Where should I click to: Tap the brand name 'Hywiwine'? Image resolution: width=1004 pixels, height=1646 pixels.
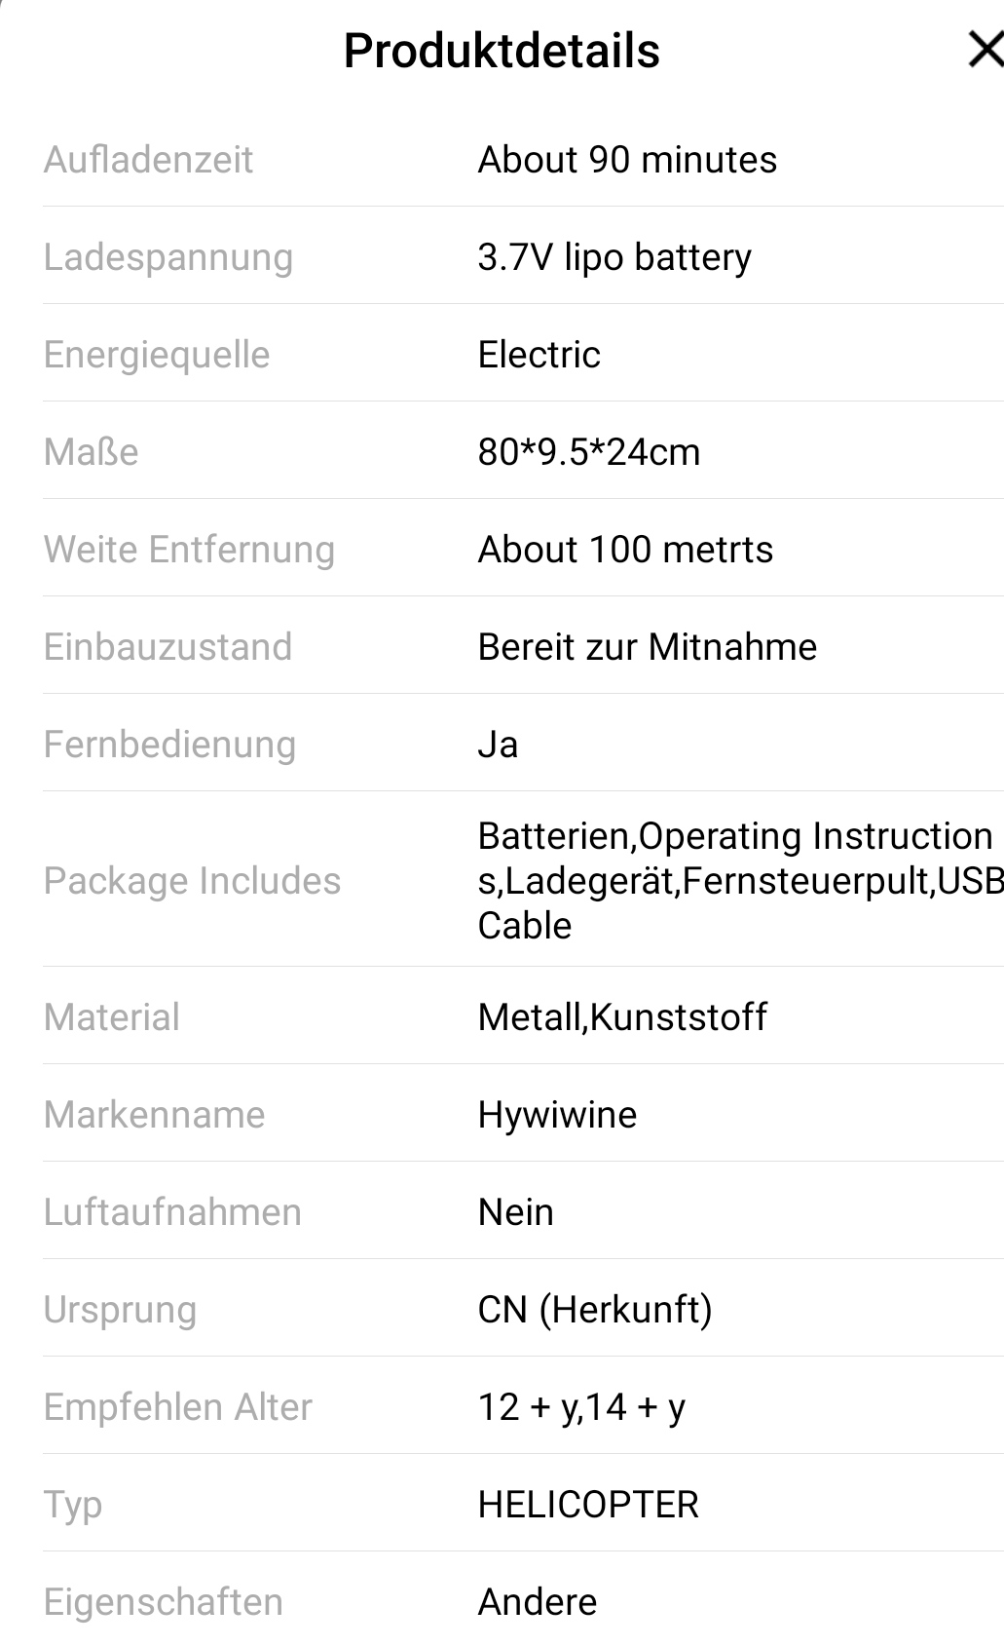(x=557, y=1115)
